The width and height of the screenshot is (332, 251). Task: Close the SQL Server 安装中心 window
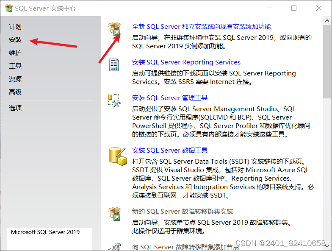[318, 8]
